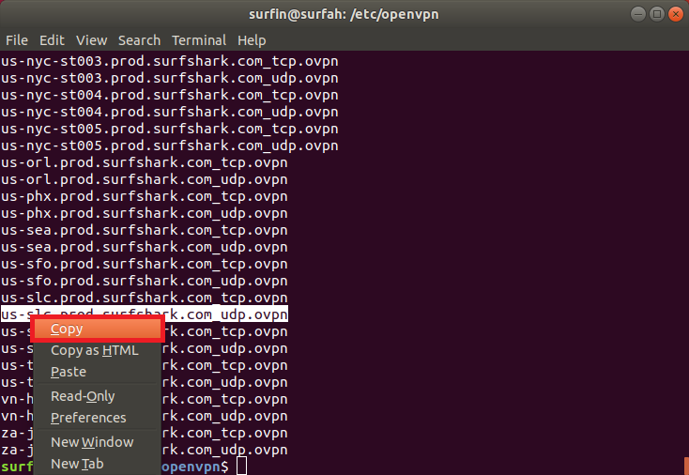The height and width of the screenshot is (475, 689).
Task: Open the Help menu
Action: [252, 40]
